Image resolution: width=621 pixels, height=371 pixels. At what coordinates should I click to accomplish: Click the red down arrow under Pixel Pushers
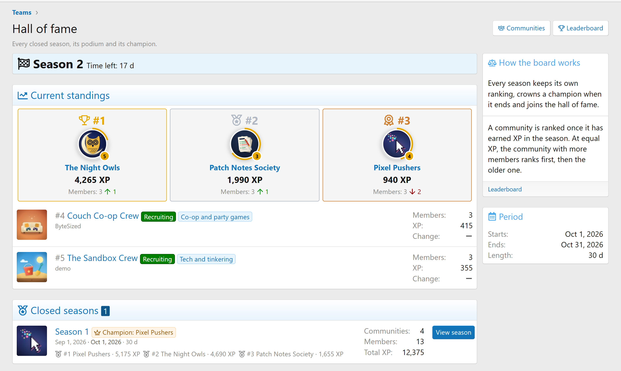pyautogui.click(x=412, y=192)
